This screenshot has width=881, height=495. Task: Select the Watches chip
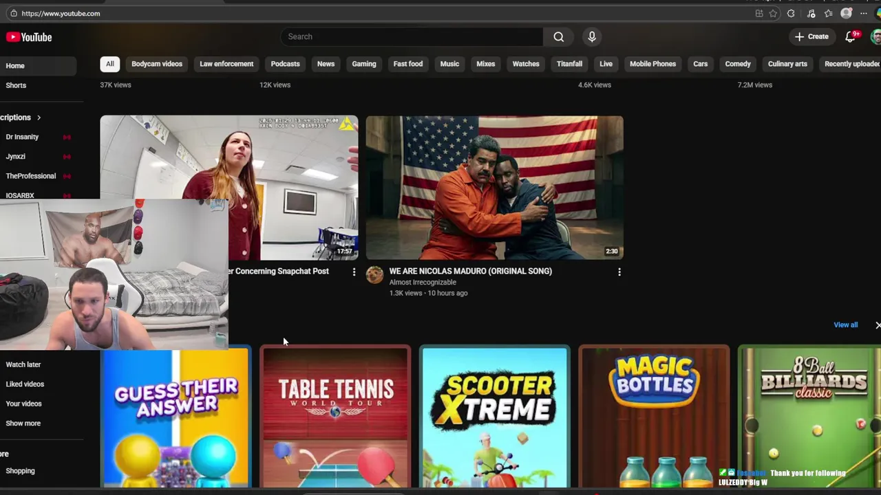click(526, 64)
